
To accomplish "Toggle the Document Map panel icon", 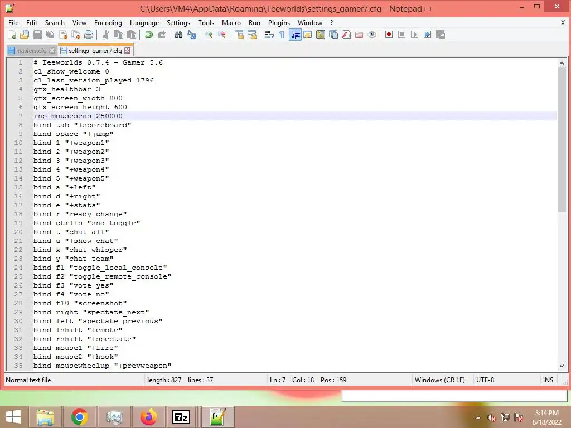I will tap(321, 35).
